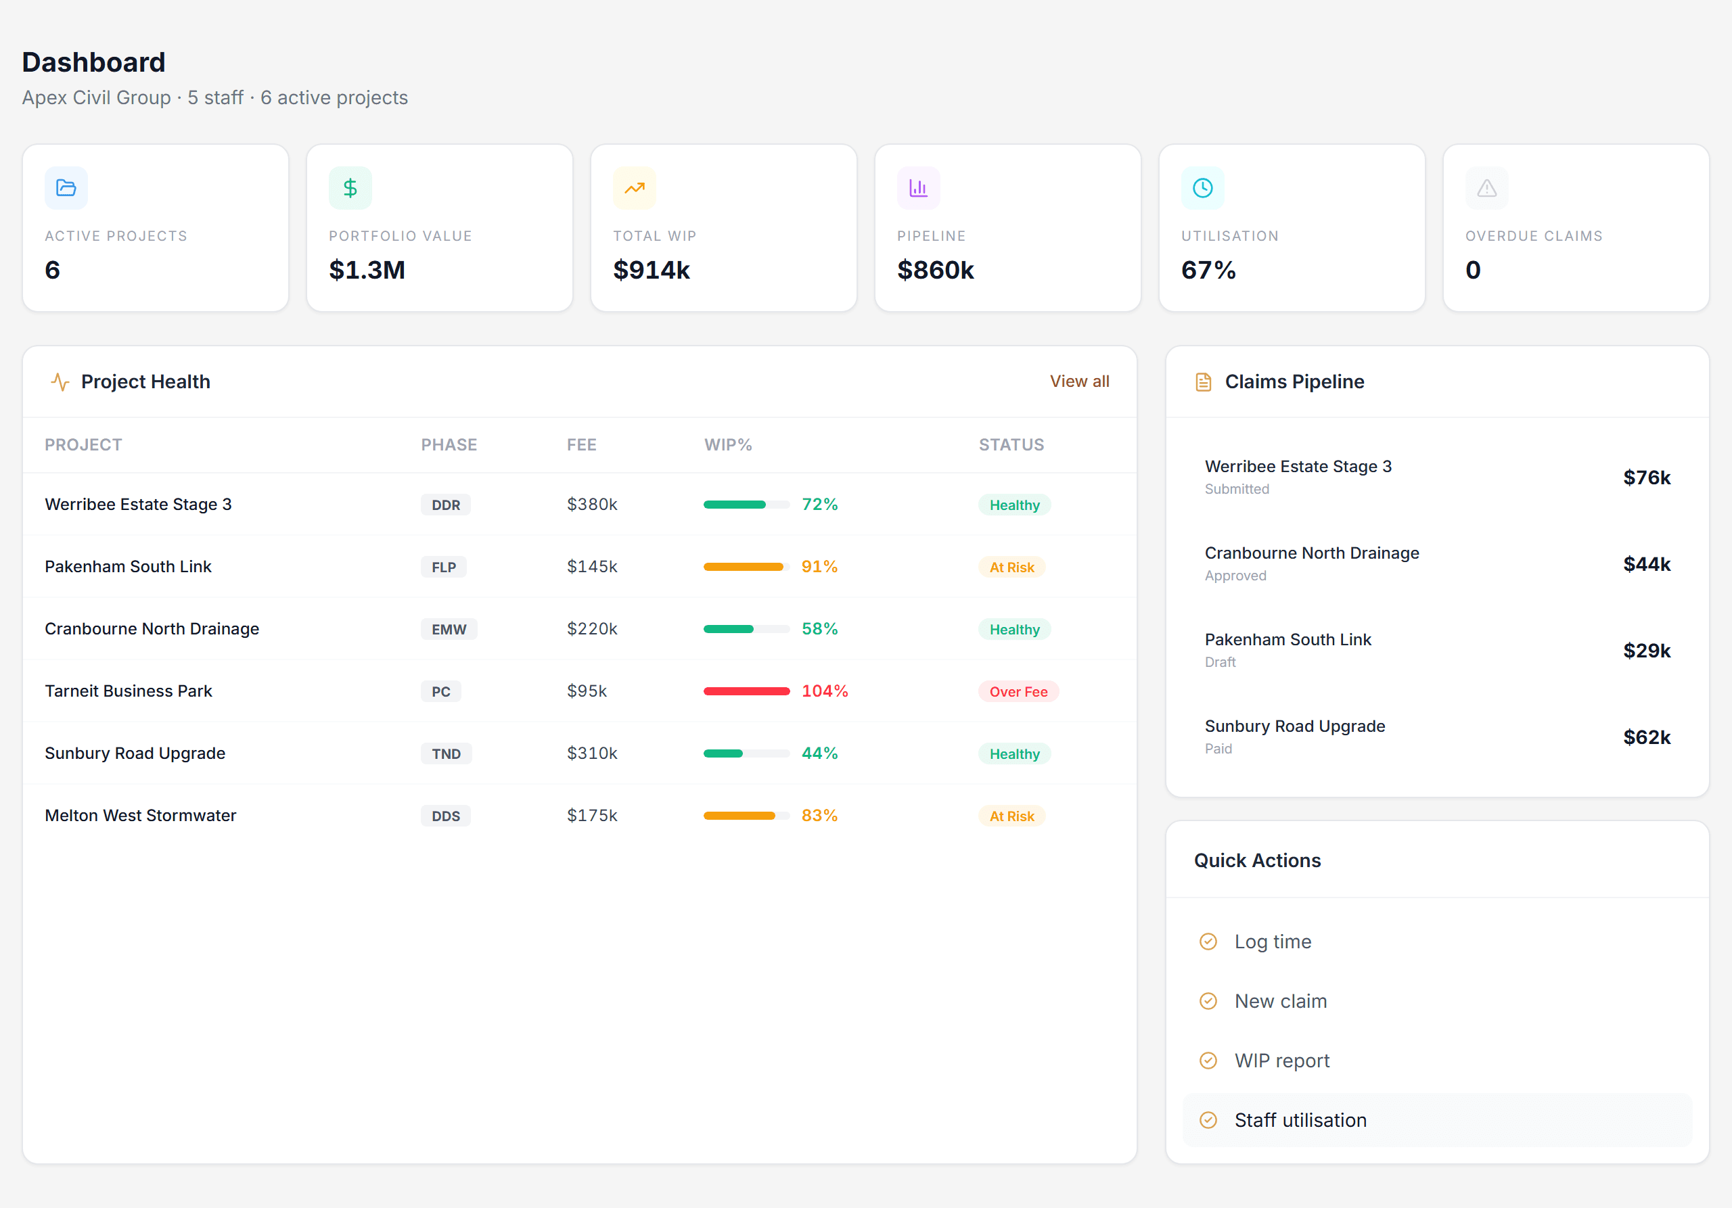Click the $860k Pipeline value
The image size is (1732, 1208).
936,270
